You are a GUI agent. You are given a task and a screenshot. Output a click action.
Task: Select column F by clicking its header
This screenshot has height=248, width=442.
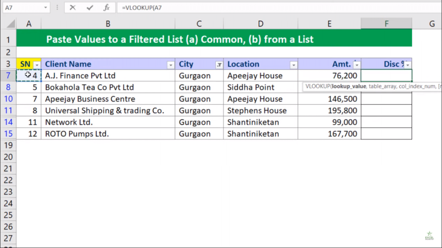(x=386, y=24)
